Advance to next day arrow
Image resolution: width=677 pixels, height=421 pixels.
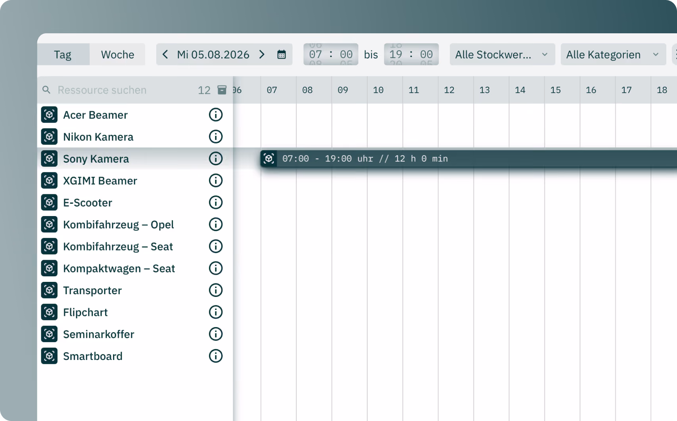pyautogui.click(x=262, y=54)
